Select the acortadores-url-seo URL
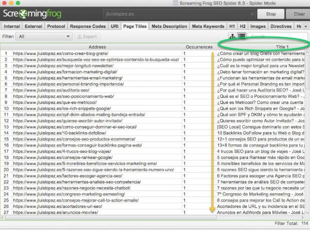 click(x=57, y=206)
